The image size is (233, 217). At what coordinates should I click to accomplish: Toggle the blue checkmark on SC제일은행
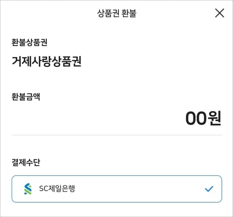pos(209,189)
